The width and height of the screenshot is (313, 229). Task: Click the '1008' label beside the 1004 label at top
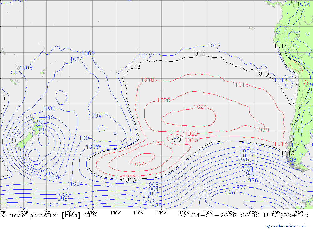88,53
